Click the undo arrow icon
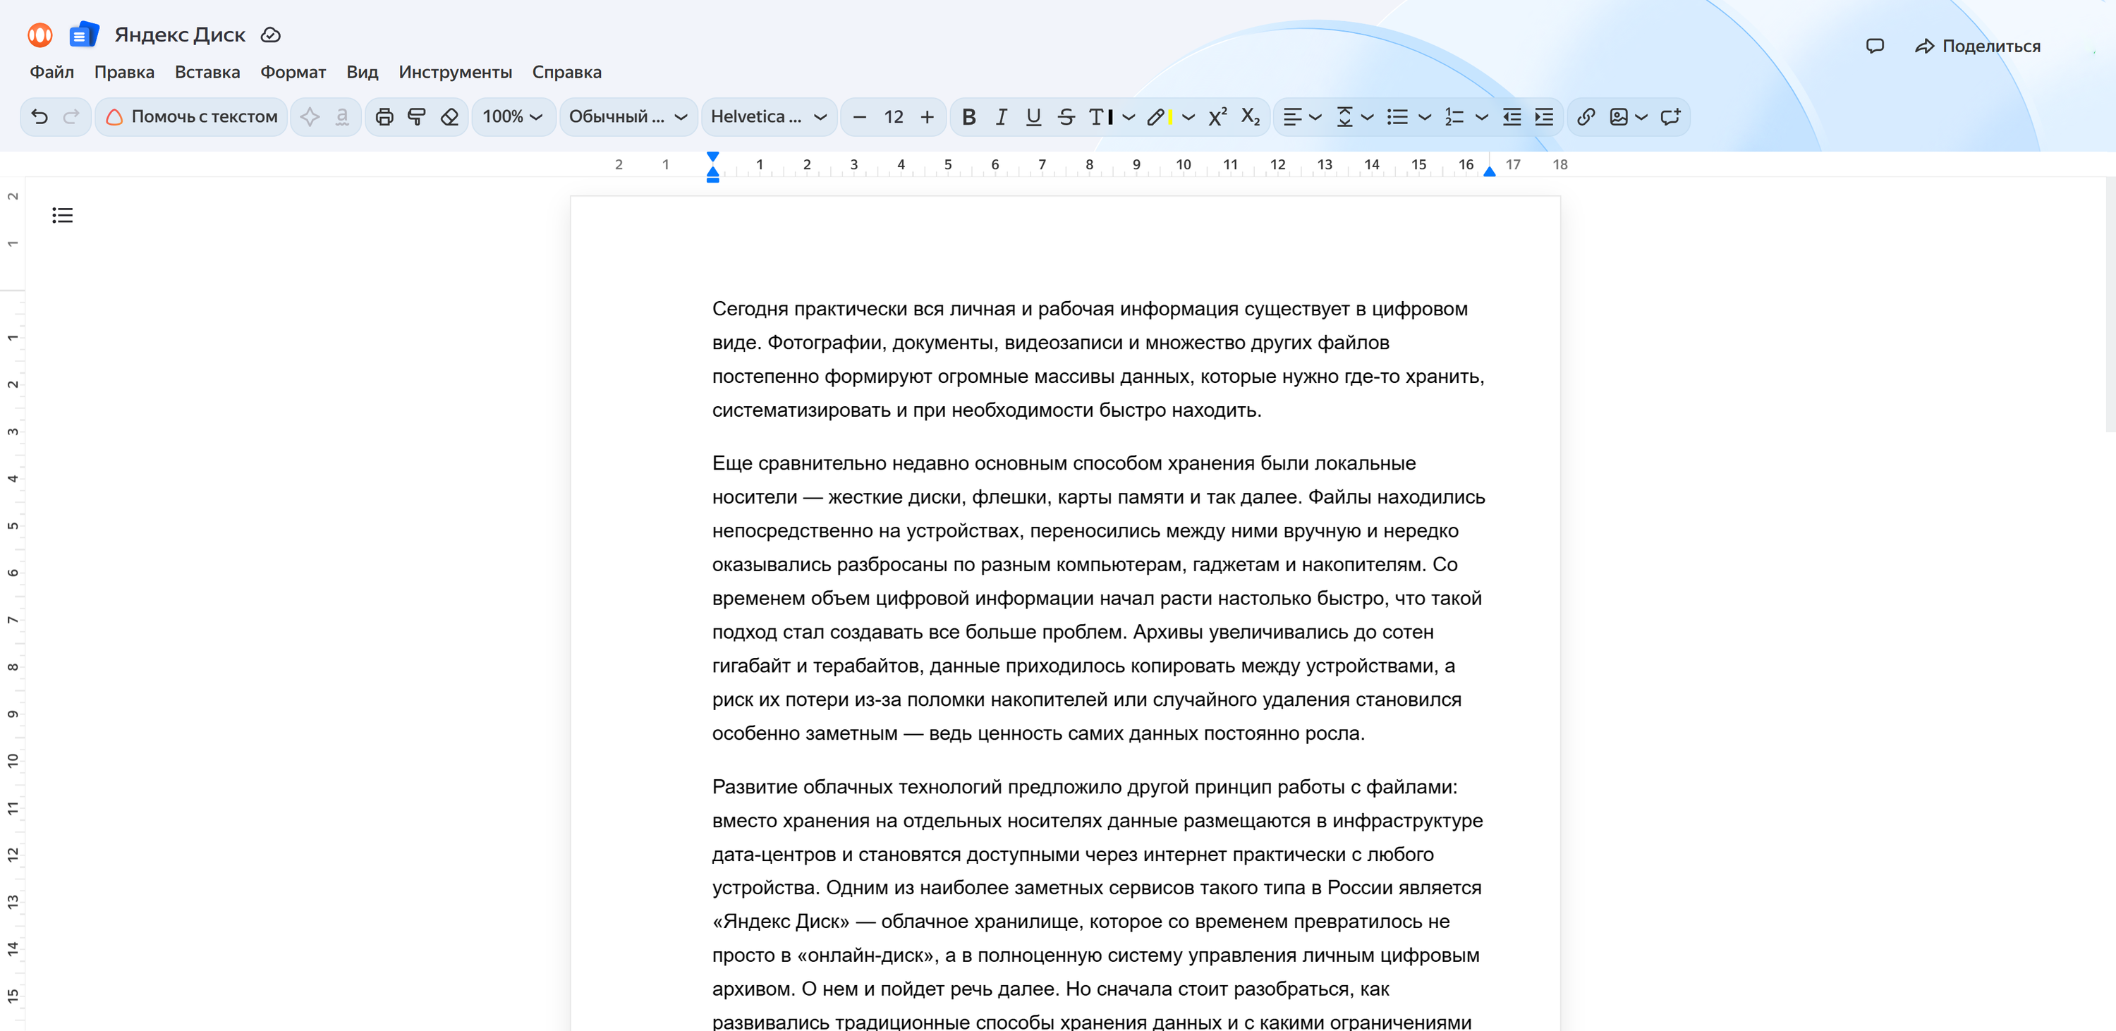Screen dimensions: 2116x1031 pos(39,116)
